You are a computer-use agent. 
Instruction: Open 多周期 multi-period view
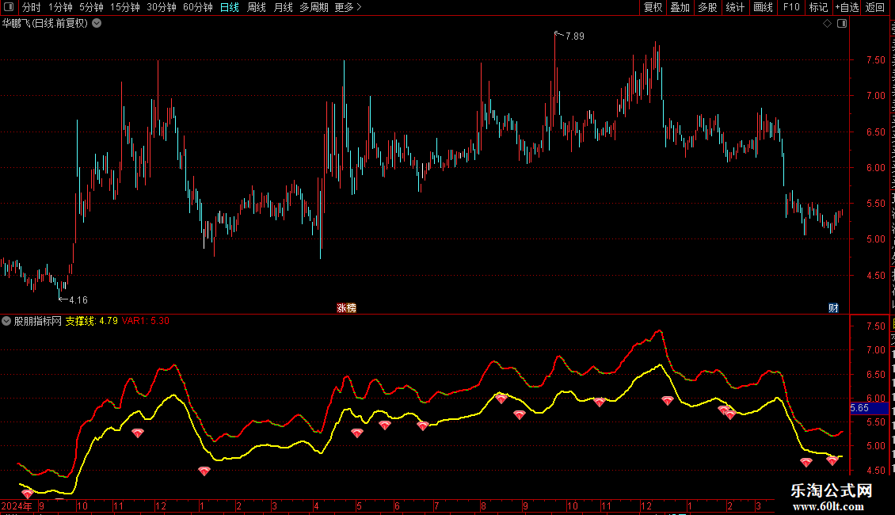point(314,7)
